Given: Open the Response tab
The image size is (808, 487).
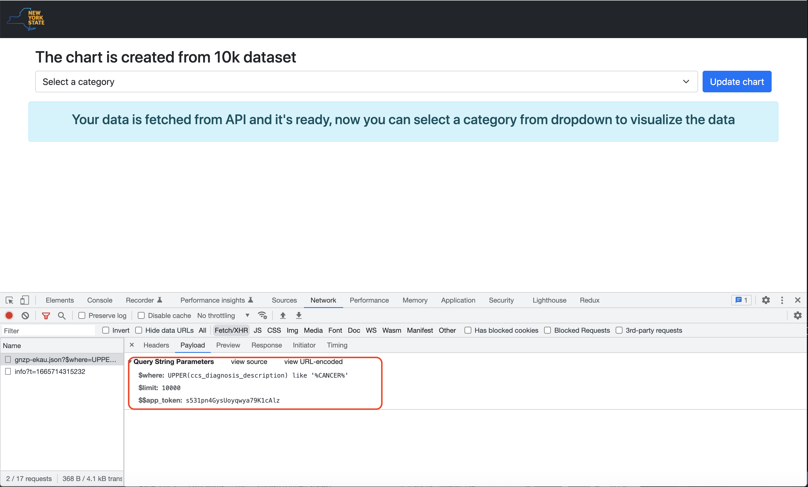Looking at the screenshot, I should coord(266,345).
